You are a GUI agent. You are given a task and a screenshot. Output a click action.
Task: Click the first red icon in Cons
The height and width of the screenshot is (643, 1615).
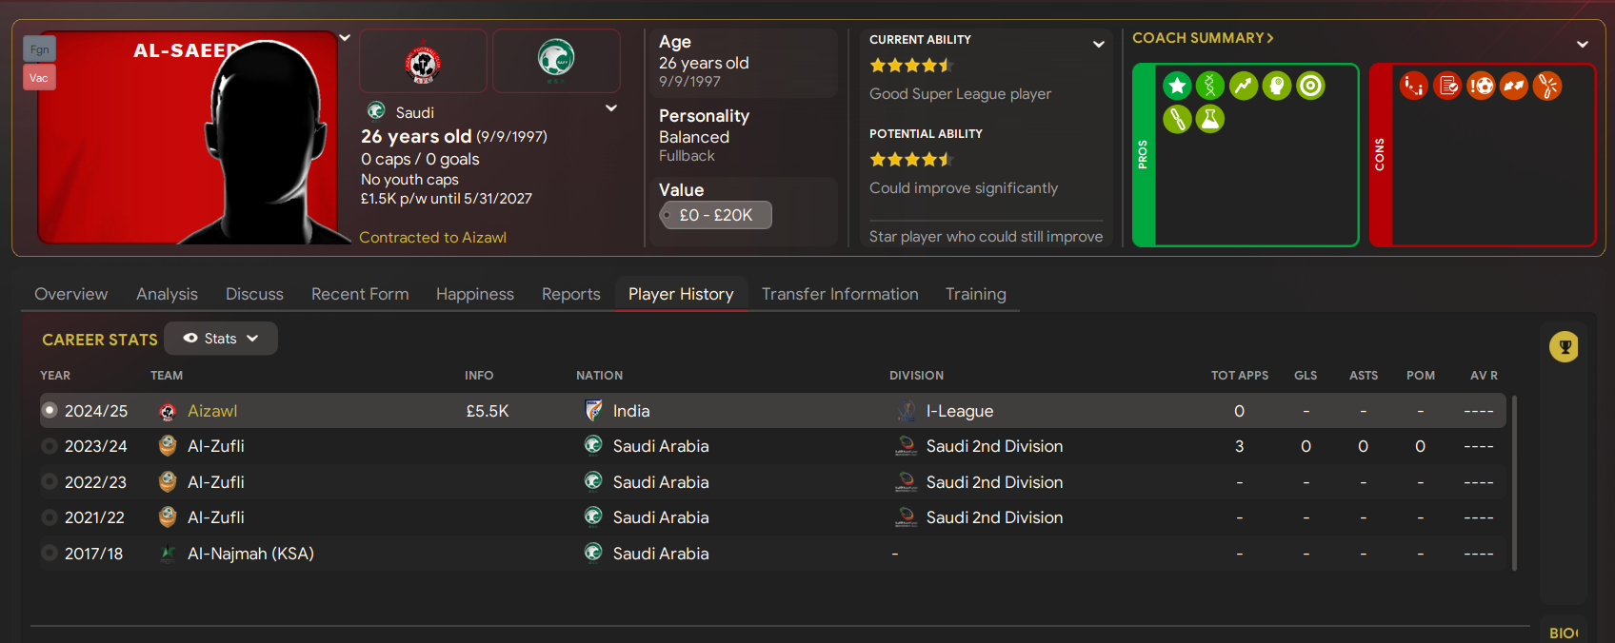1414,87
